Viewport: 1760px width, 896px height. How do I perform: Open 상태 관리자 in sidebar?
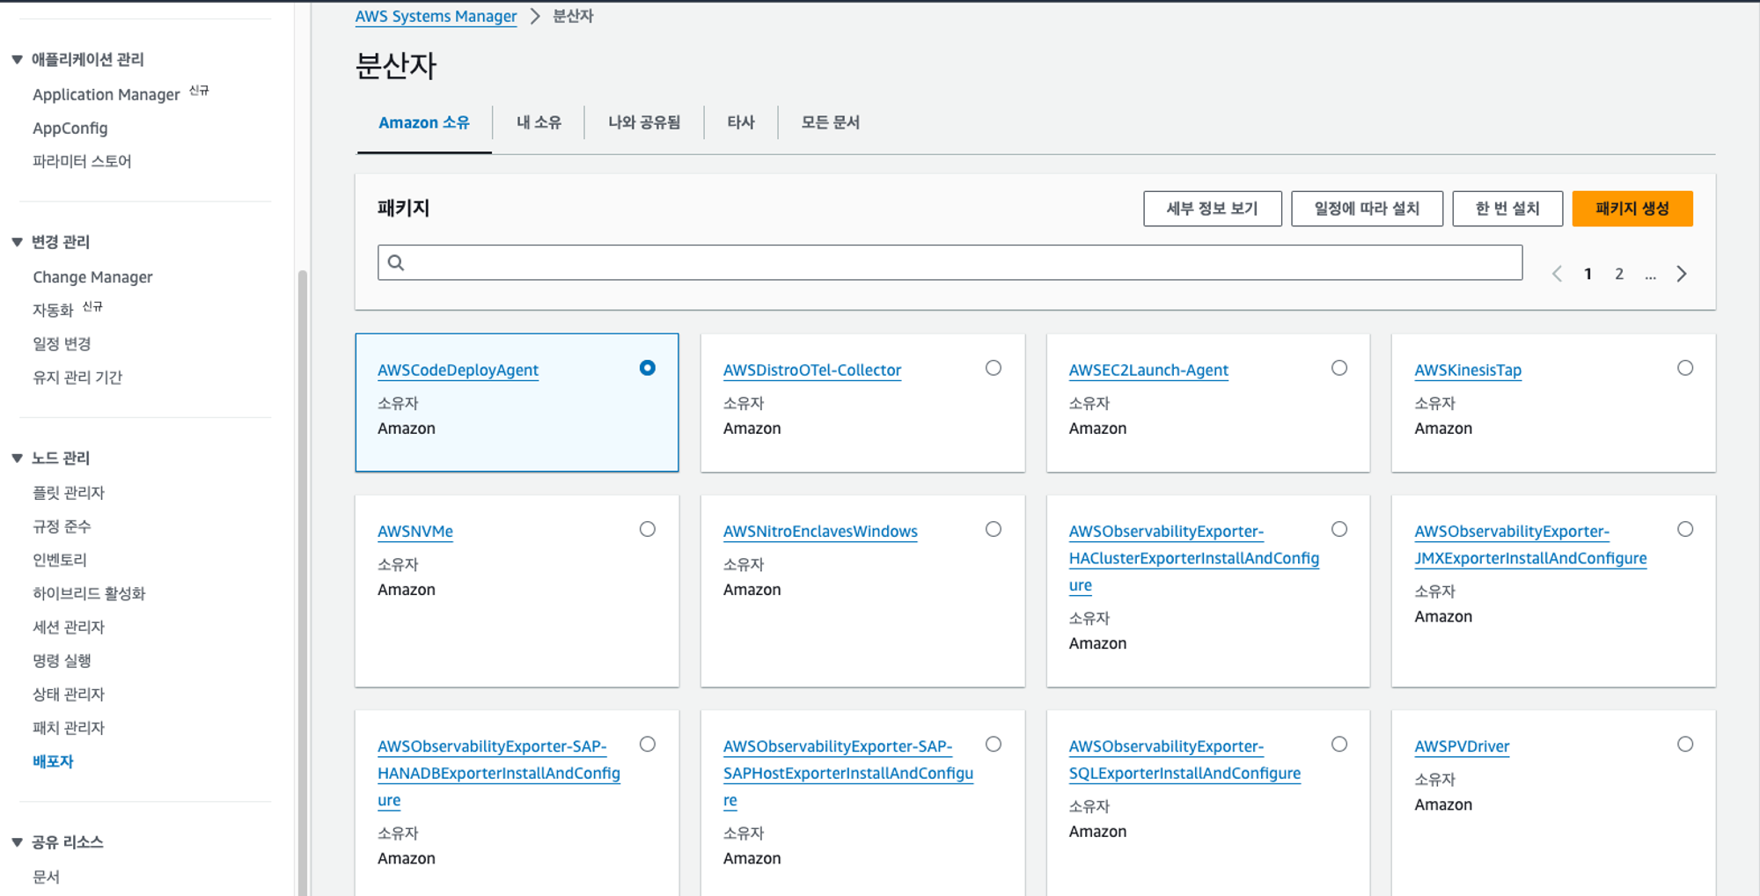pyautogui.click(x=69, y=694)
